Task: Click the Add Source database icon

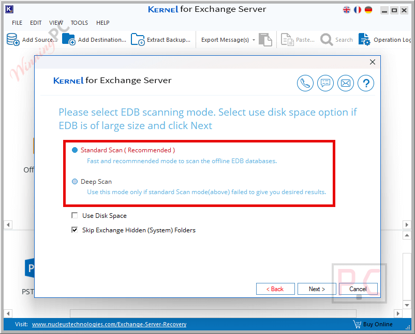Action: pyautogui.click(x=13, y=39)
